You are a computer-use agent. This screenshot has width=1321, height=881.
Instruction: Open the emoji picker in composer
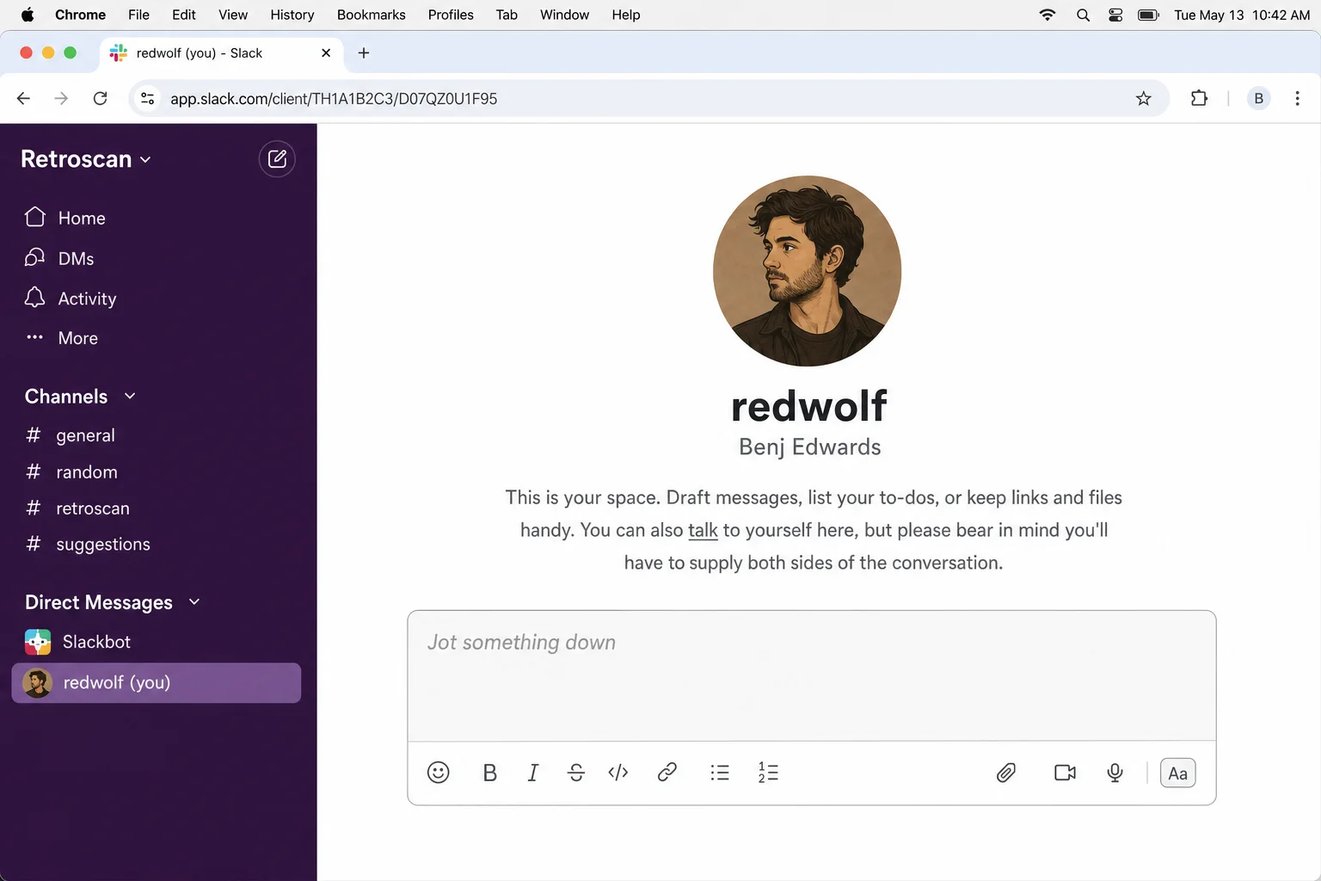(439, 773)
